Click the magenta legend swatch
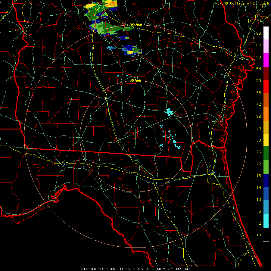 coord(266,60)
